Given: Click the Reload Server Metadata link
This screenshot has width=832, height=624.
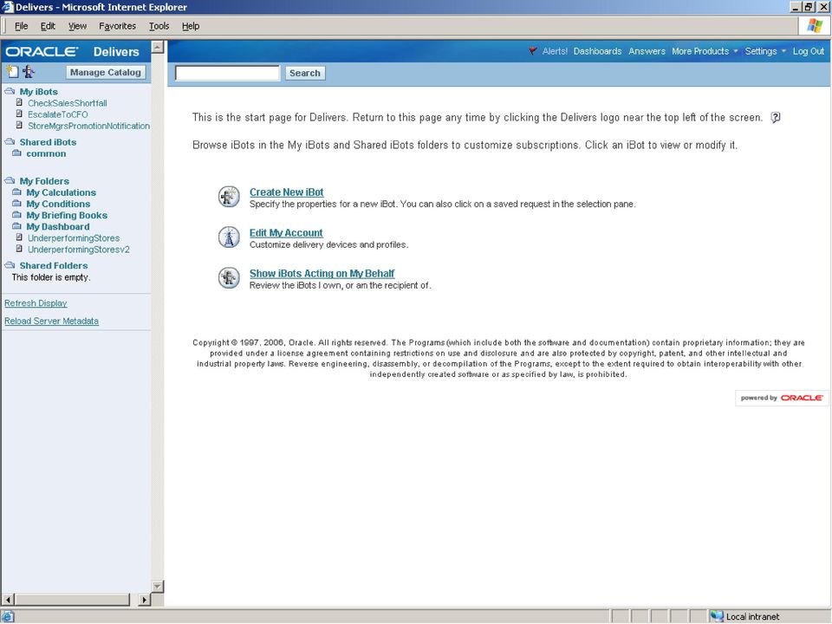Looking at the screenshot, I should 51,321.
